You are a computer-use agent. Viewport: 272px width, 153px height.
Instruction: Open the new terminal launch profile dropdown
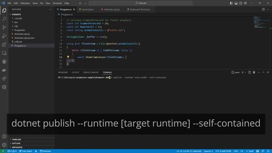[245, 72]
